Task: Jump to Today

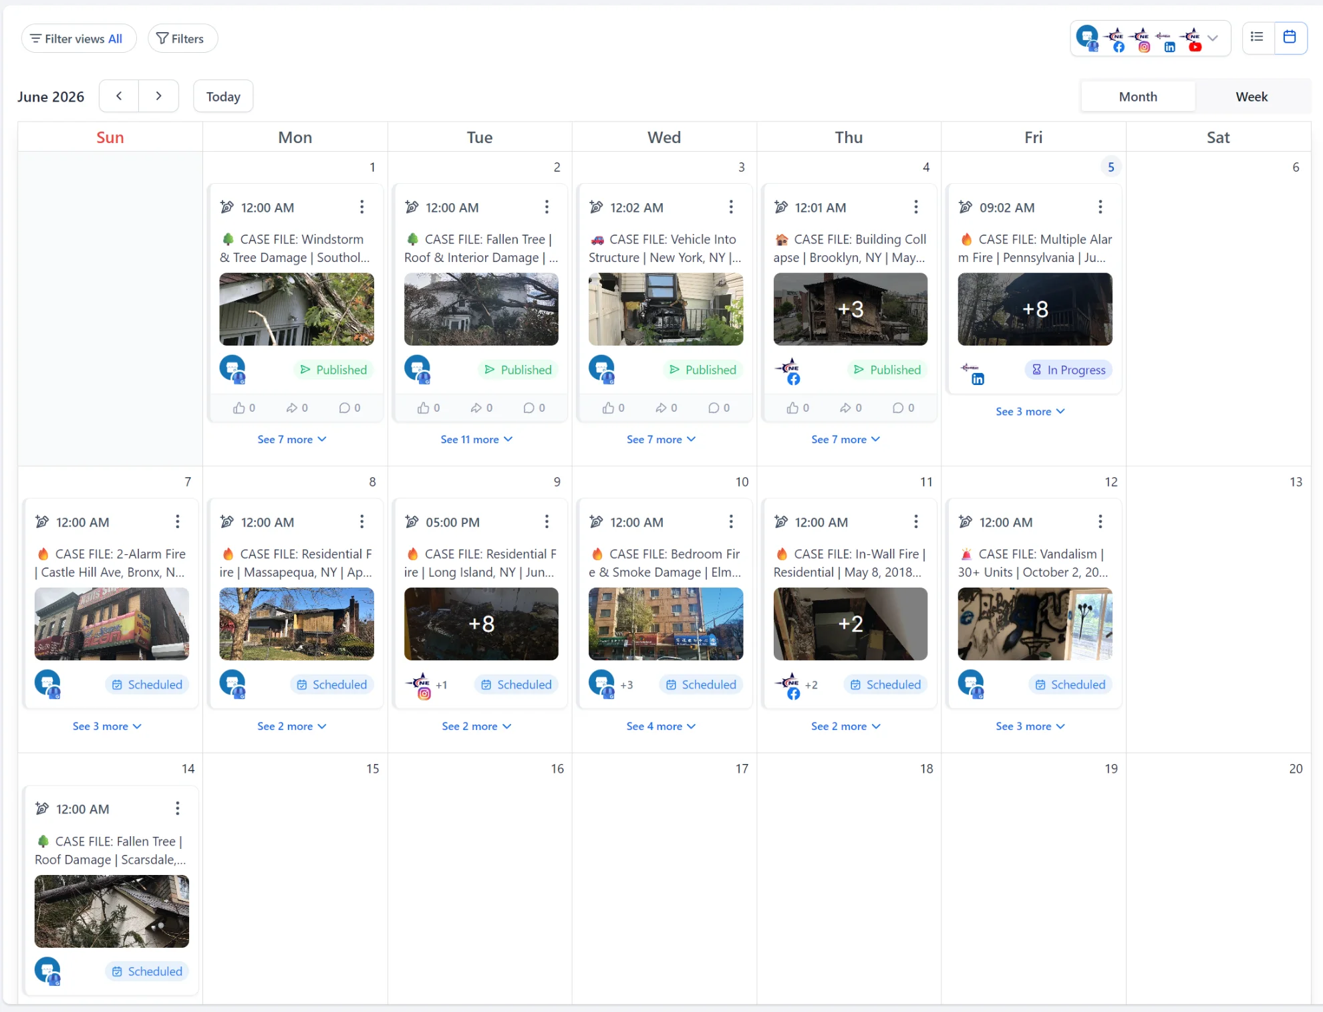Action: click(x=223, y=96)
